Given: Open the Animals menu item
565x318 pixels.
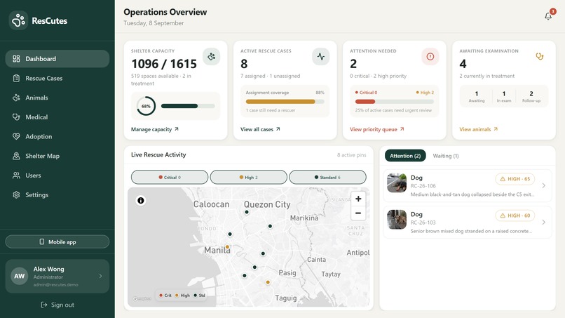Looking at the screenshot, I should click(57, 98).
